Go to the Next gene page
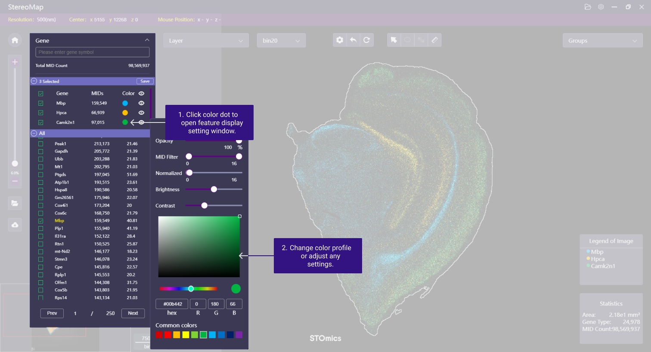This screenshot has width=651, height=352. point(133,313)
